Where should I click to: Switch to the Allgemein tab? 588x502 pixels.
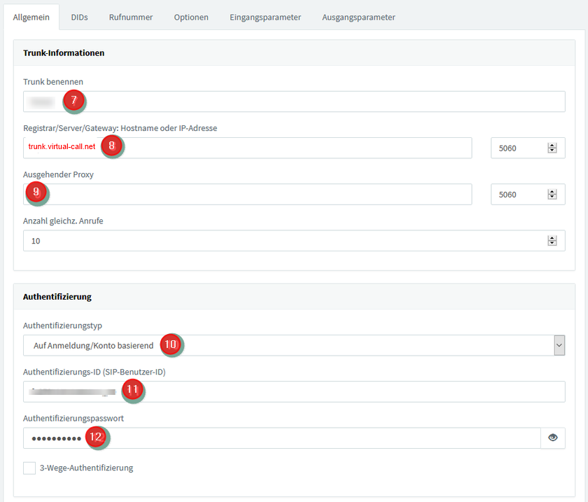(x=31, y=18)
